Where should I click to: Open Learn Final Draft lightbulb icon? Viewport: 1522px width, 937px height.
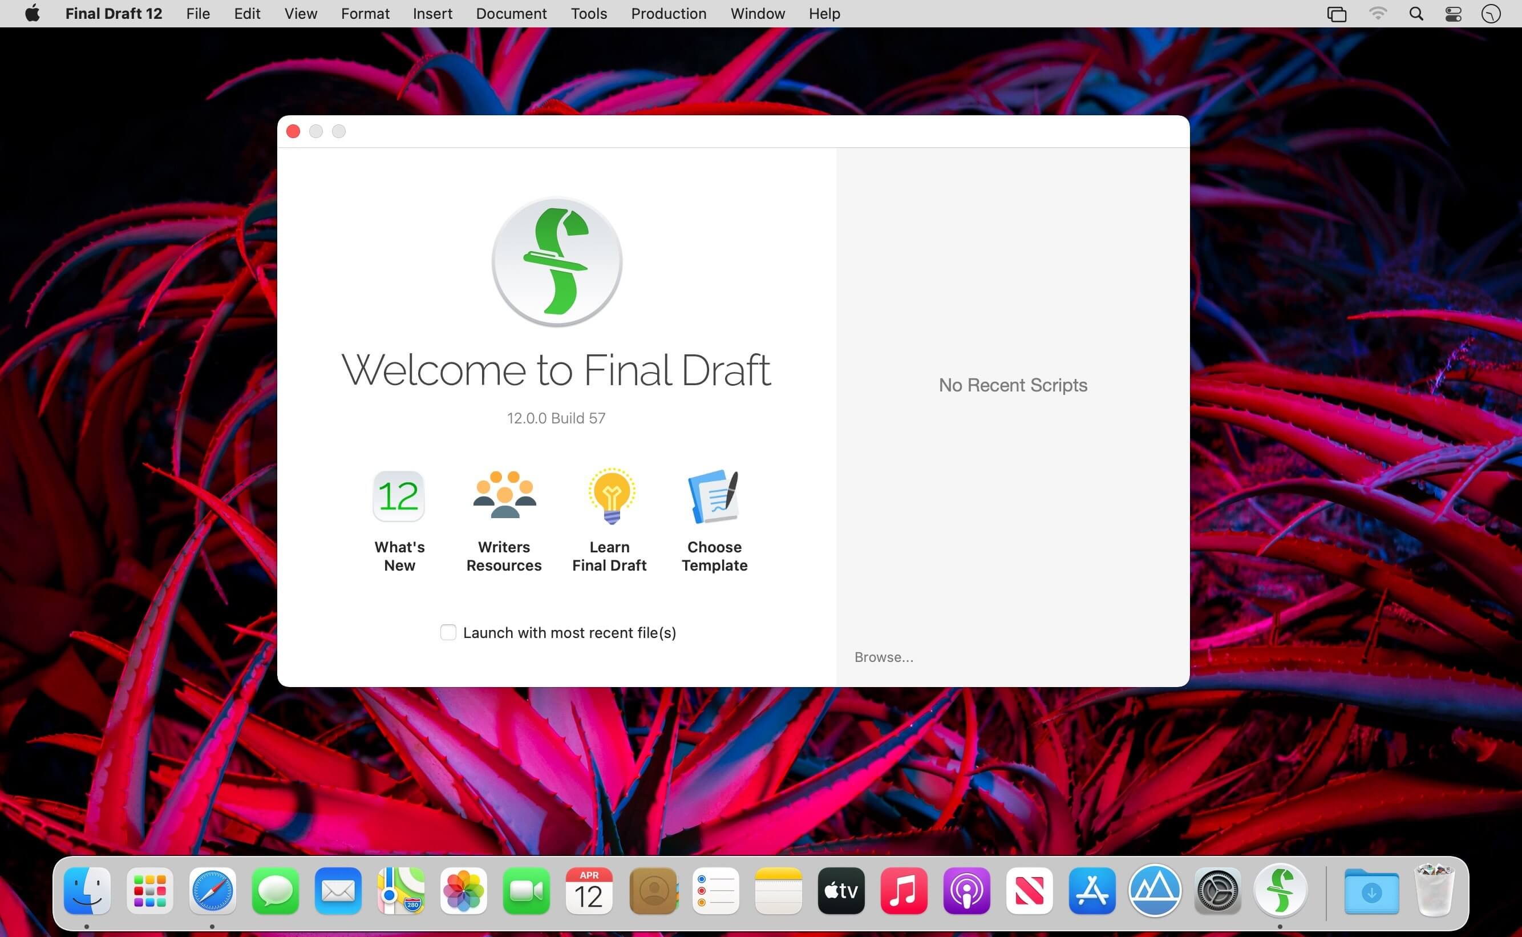(x=611, y=496)
